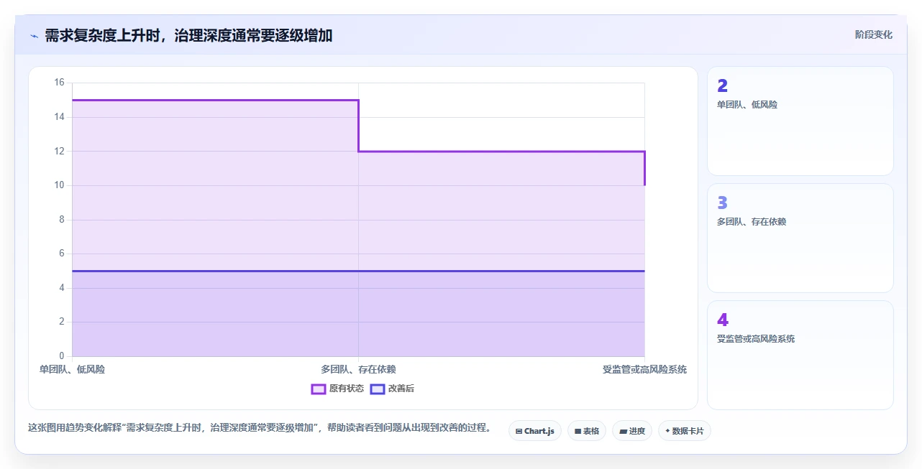Click the y-axis value 8
This screenshot has height=469, width=922.
point(61,219)
